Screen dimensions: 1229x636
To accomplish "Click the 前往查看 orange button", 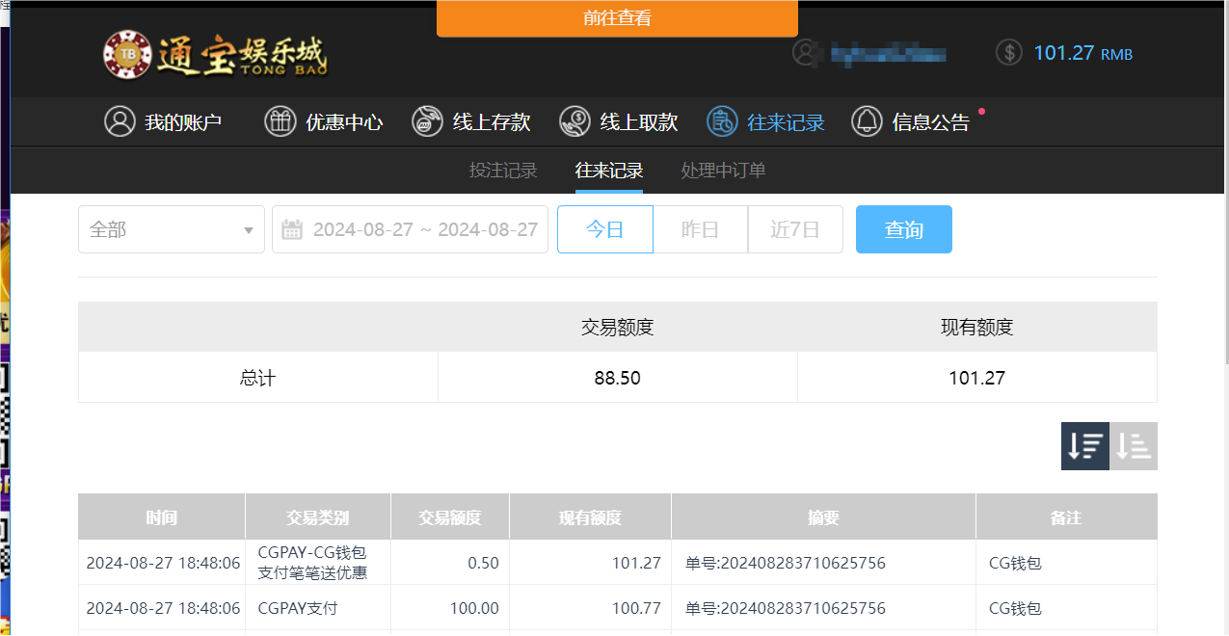I will pyautogui.click(x=617, y=18).
